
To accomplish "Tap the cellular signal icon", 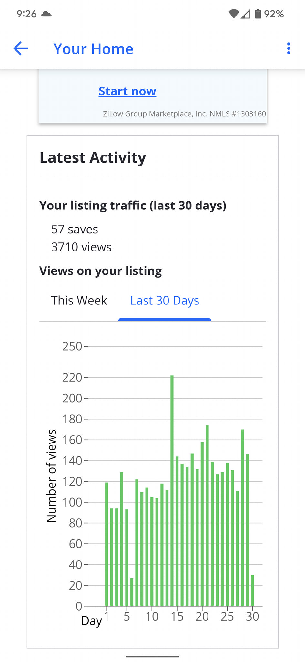I will tap(246, 14).
